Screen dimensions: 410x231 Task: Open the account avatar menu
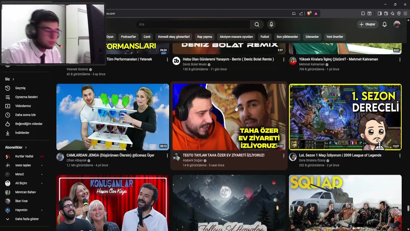tap(397, 24)
